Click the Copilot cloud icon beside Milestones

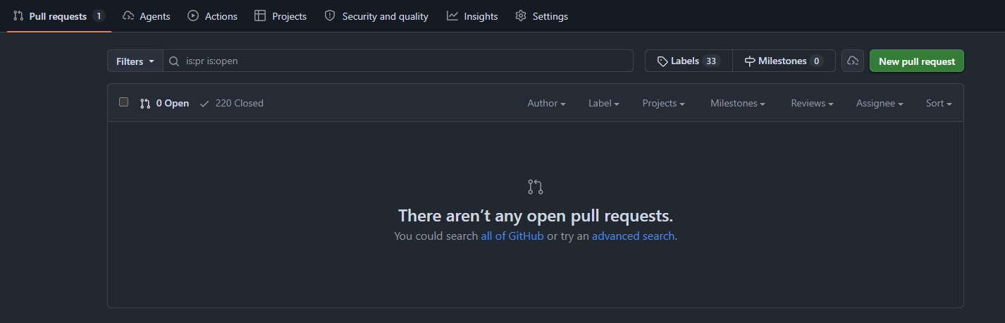click(x=853, y=61)
